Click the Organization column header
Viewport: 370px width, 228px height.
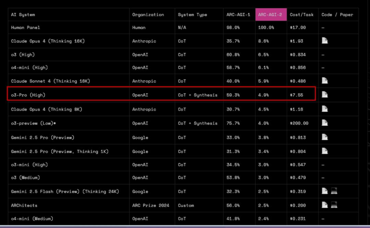148,15
